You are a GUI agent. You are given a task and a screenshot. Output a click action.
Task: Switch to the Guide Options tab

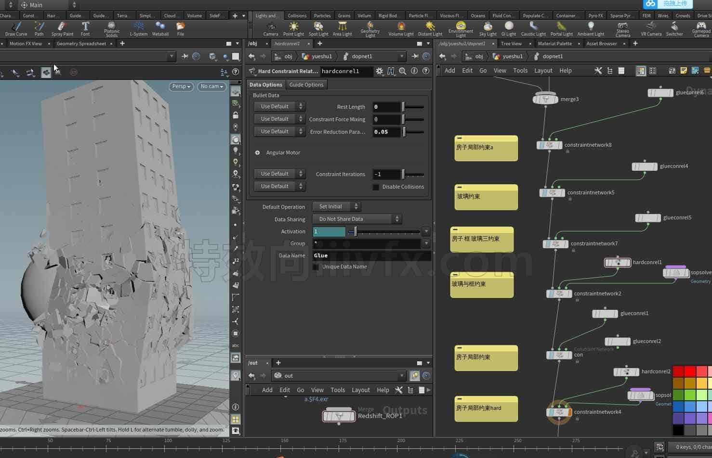pos(306,85)
